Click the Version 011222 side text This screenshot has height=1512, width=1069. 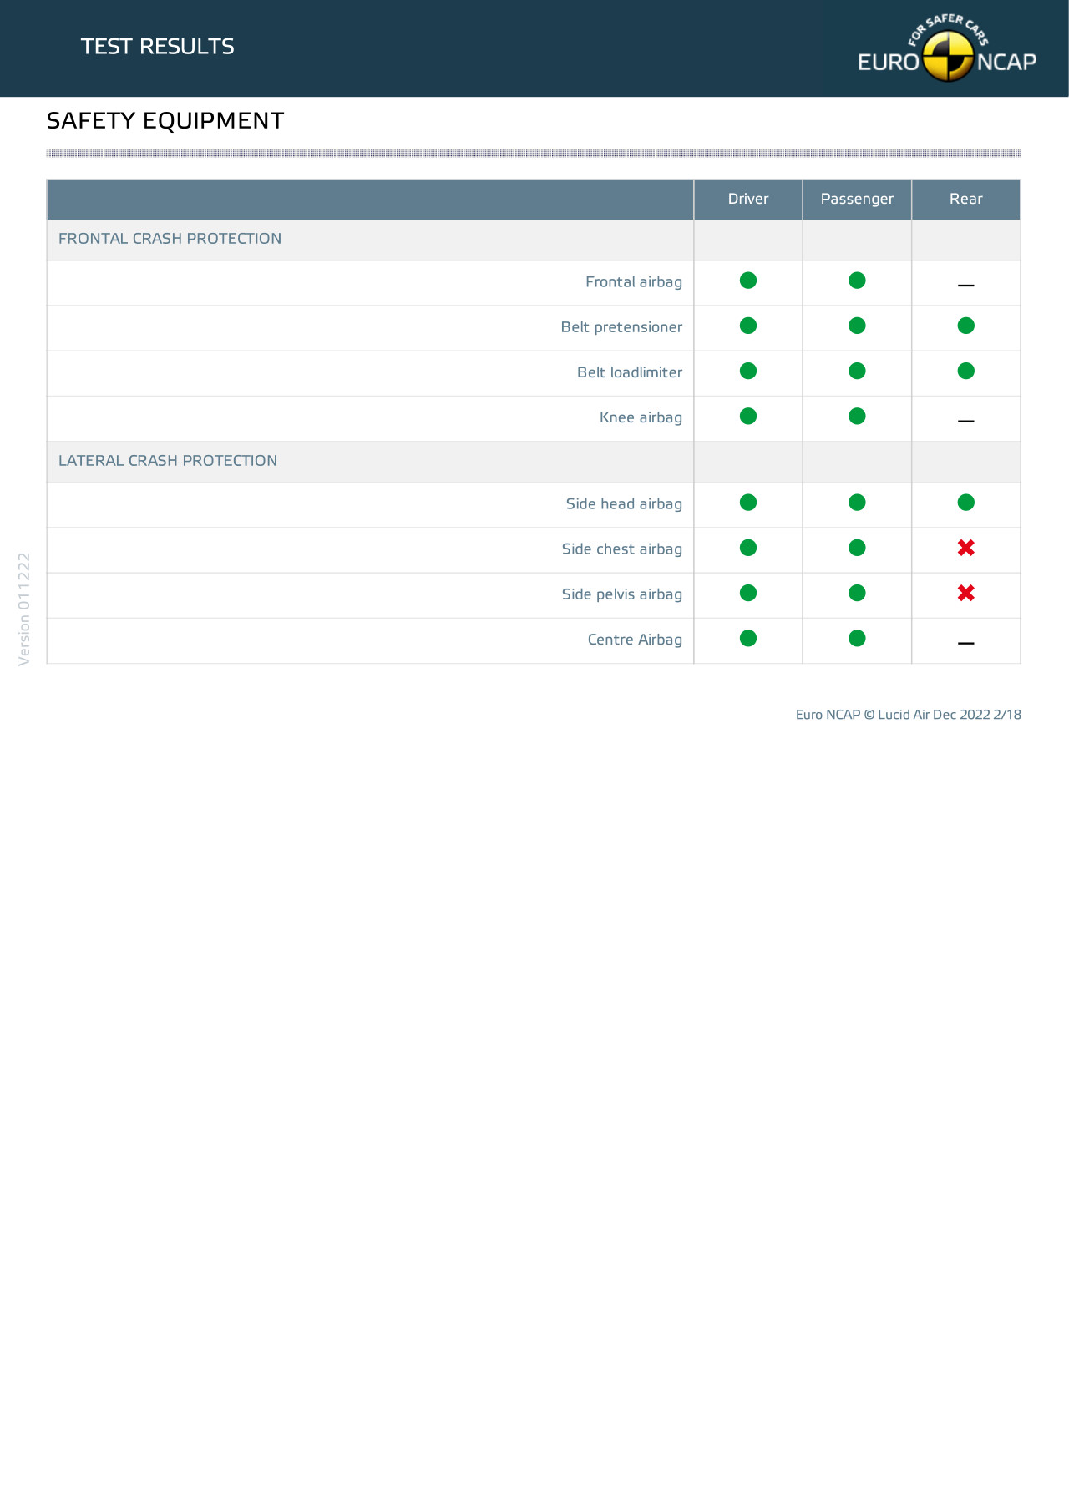(24, 609)
